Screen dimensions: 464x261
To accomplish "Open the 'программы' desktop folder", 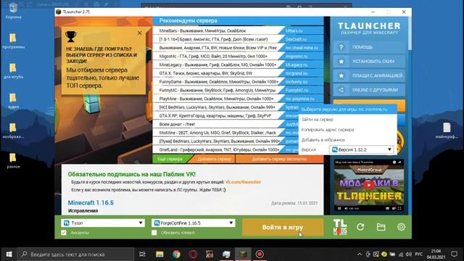I will [13, 41].
